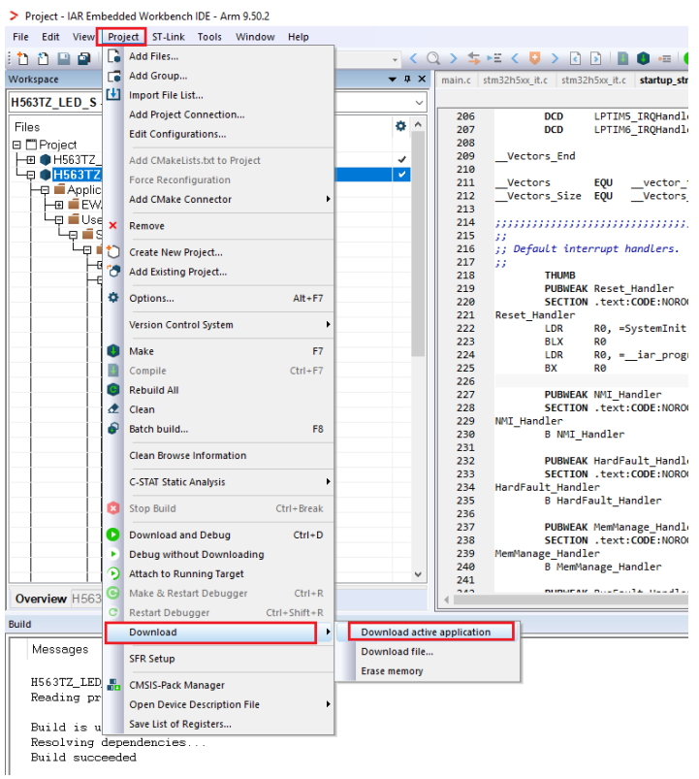
Task: Click the red X Remove icon
Action: click(113, 226)
